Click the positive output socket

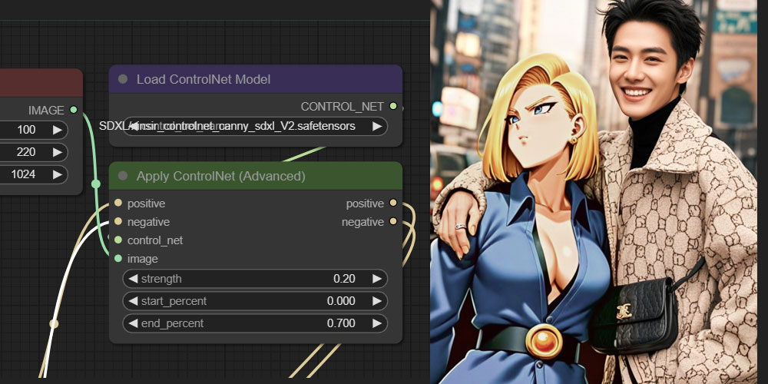point(392,203)
